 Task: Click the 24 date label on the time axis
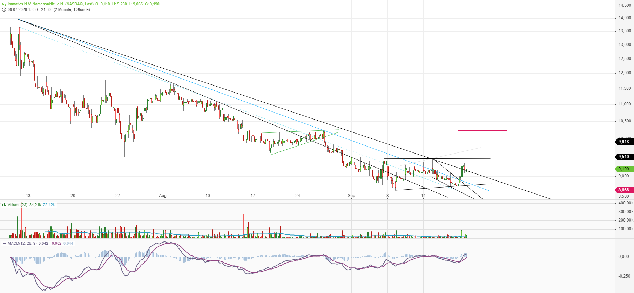point(298,196)
